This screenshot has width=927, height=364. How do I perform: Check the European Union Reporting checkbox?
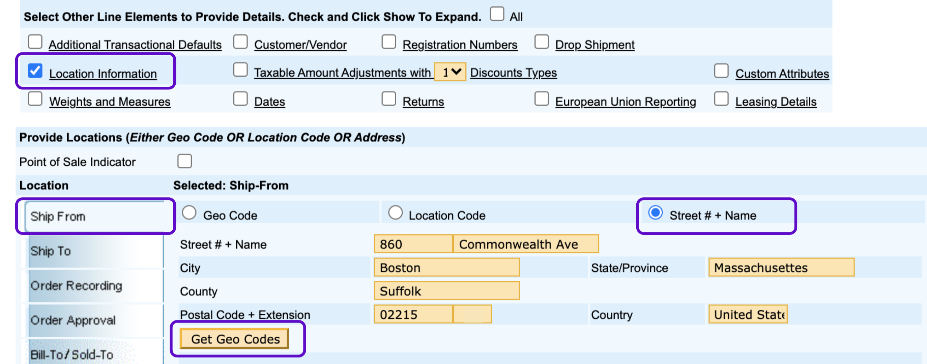(x=541, y=99)
